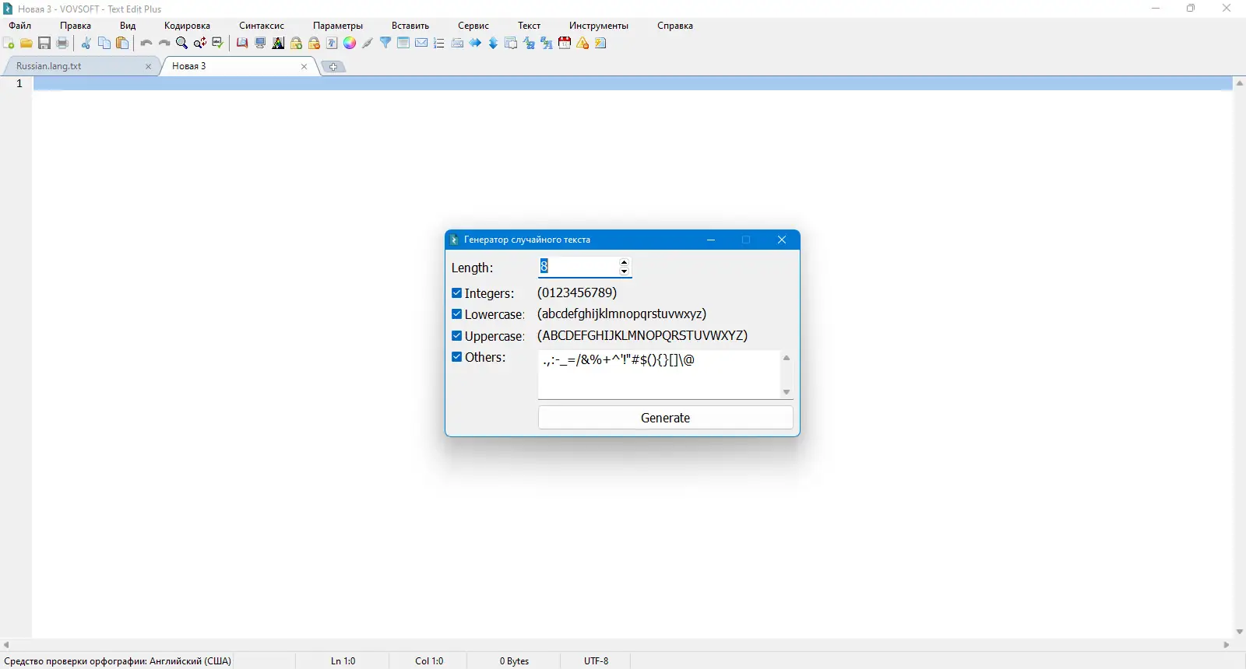Click the copy icon in the toolbar
Viewport: 1246px width, 669px height.
tap(104, 43)
